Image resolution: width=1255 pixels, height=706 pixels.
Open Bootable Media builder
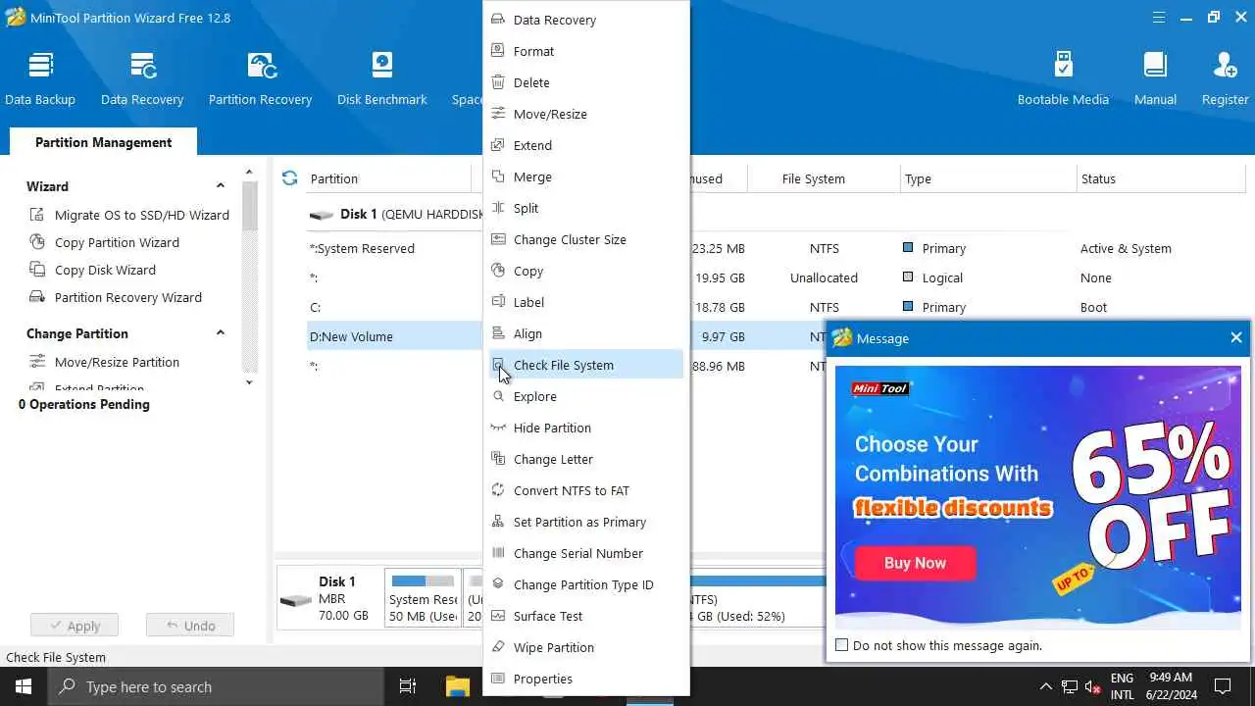[1063, 66]
